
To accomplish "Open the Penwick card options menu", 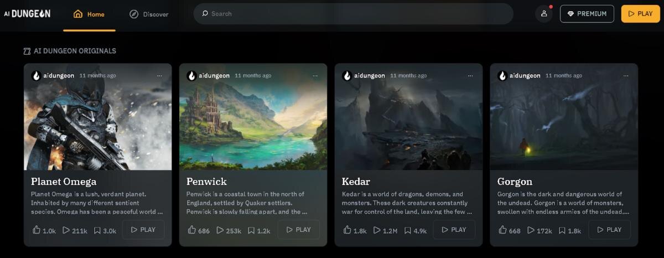I will click(315, 76).
